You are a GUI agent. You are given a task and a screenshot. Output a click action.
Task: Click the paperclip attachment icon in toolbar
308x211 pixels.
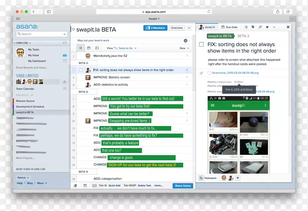pos(260,27)
